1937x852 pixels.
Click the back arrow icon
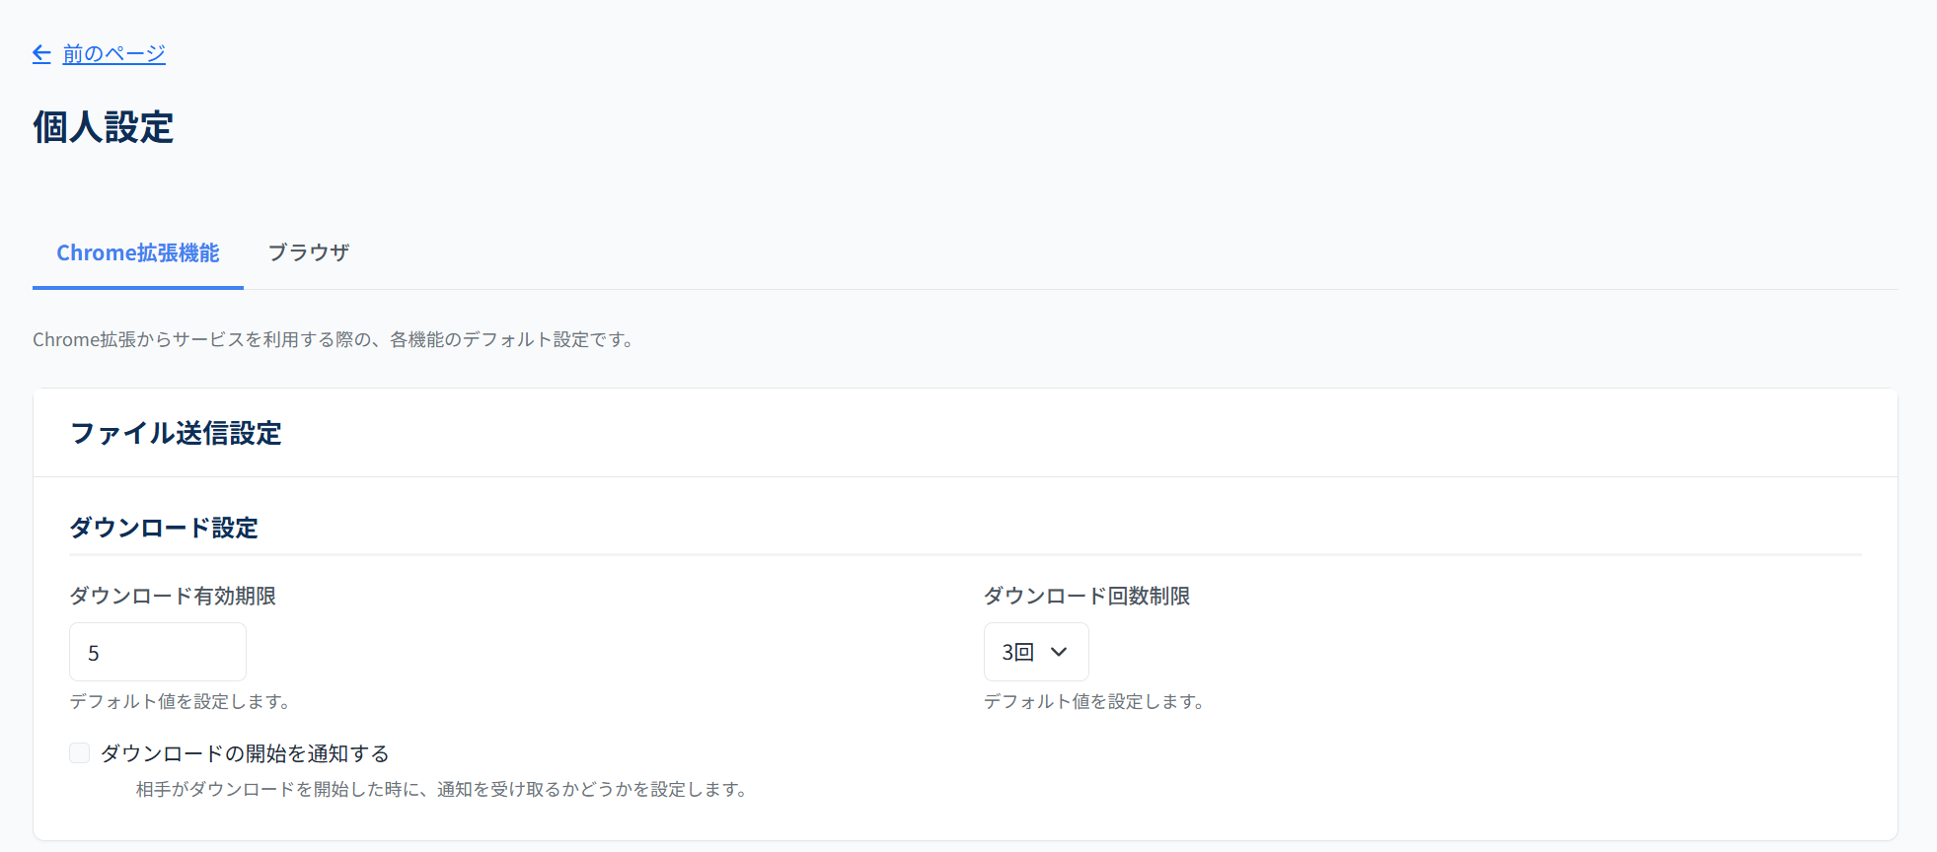click(41, 54)
